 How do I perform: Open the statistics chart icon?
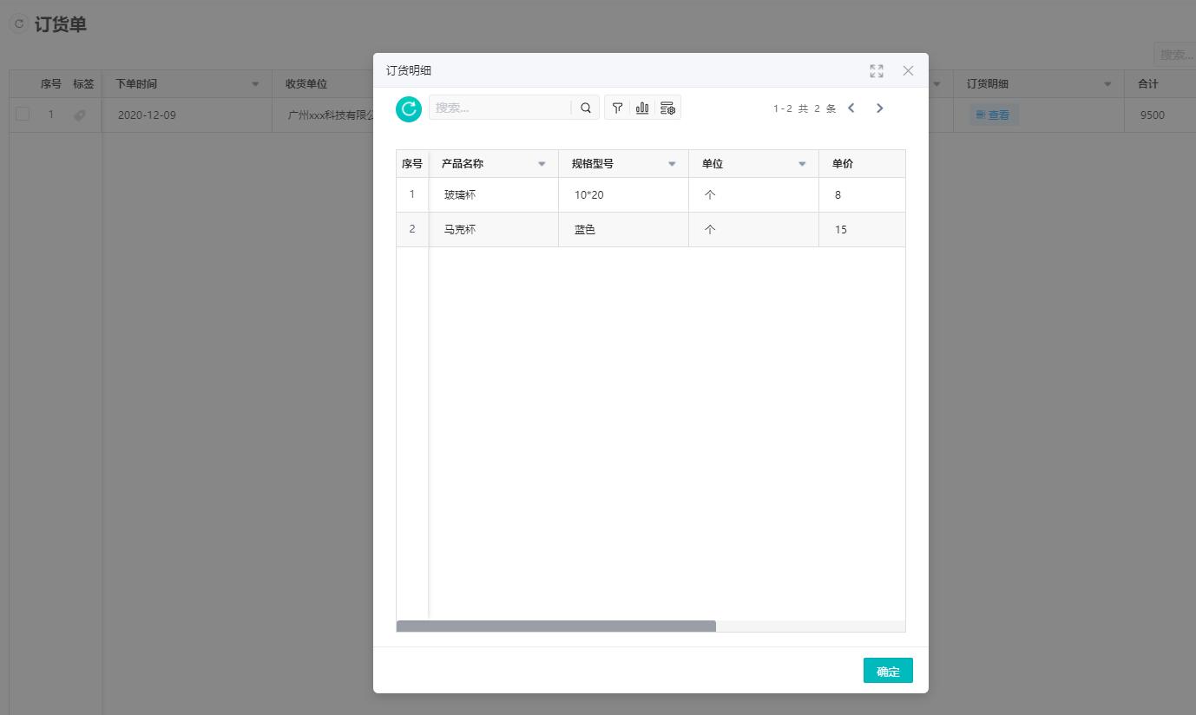pyautogui.click(x=642, y=108)
